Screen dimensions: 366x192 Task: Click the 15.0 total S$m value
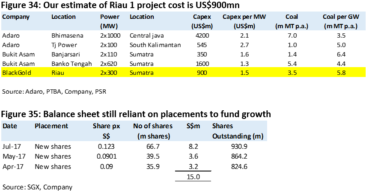[193, 177]
